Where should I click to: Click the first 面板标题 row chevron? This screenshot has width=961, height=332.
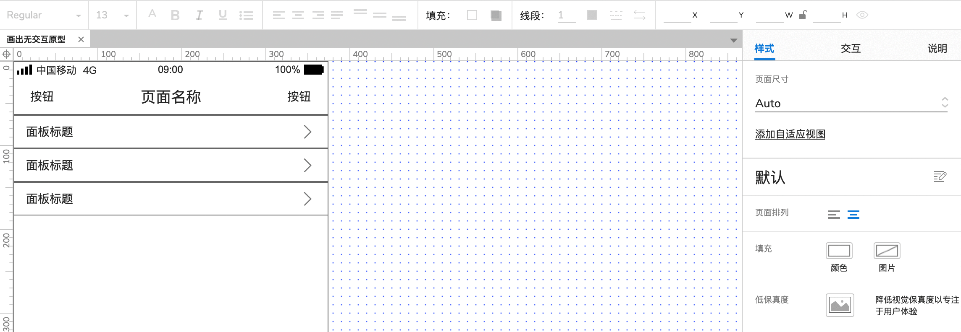pyautogui.click(x=307, y=132)
